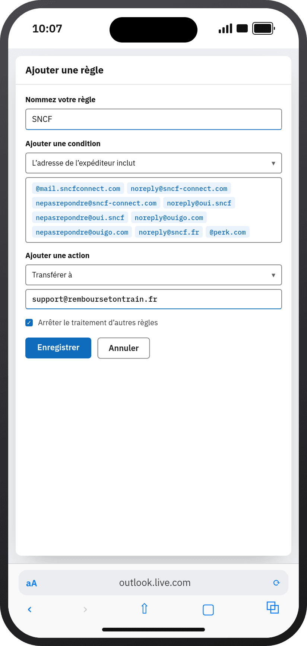Tap the 10:07 clock in status bar
The image size is (307, 646).
(x=47, y=28)
